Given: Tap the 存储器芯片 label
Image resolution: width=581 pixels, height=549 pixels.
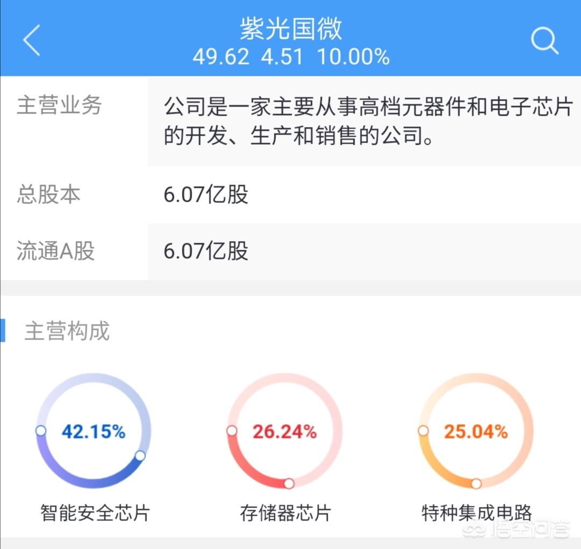Looking at the screenshot, I should coord(285,513).
